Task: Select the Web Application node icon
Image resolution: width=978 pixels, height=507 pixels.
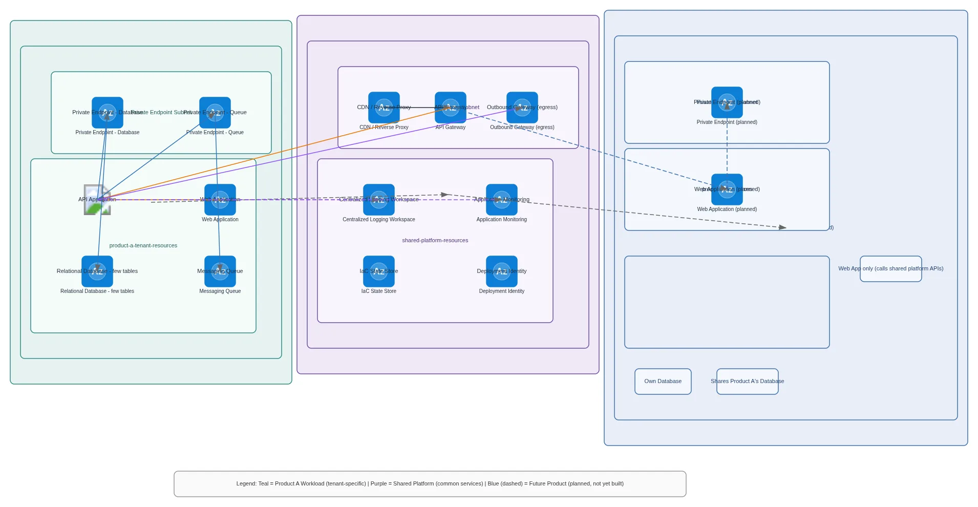Action: [220, 200]
